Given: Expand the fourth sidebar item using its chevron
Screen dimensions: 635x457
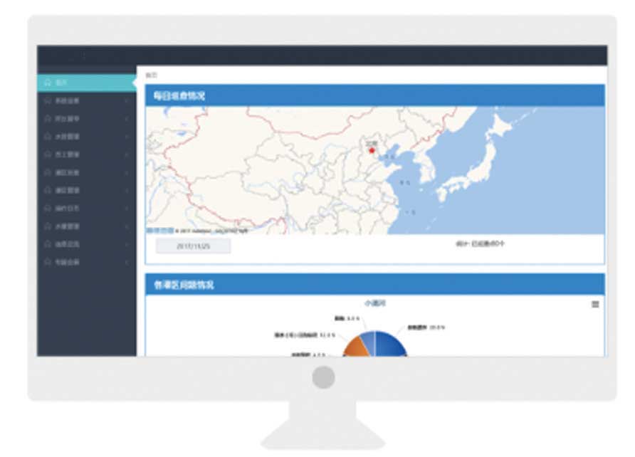Looking at the screenshot, I should (127, 137).
